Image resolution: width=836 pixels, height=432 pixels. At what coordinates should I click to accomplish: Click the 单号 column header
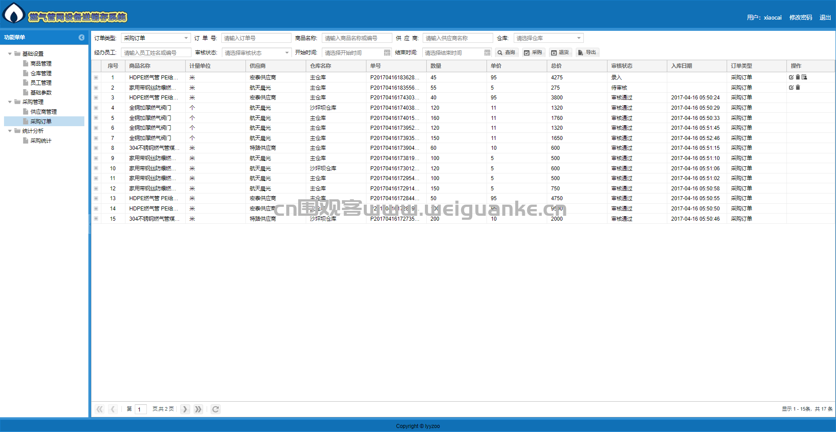[396, 66]
